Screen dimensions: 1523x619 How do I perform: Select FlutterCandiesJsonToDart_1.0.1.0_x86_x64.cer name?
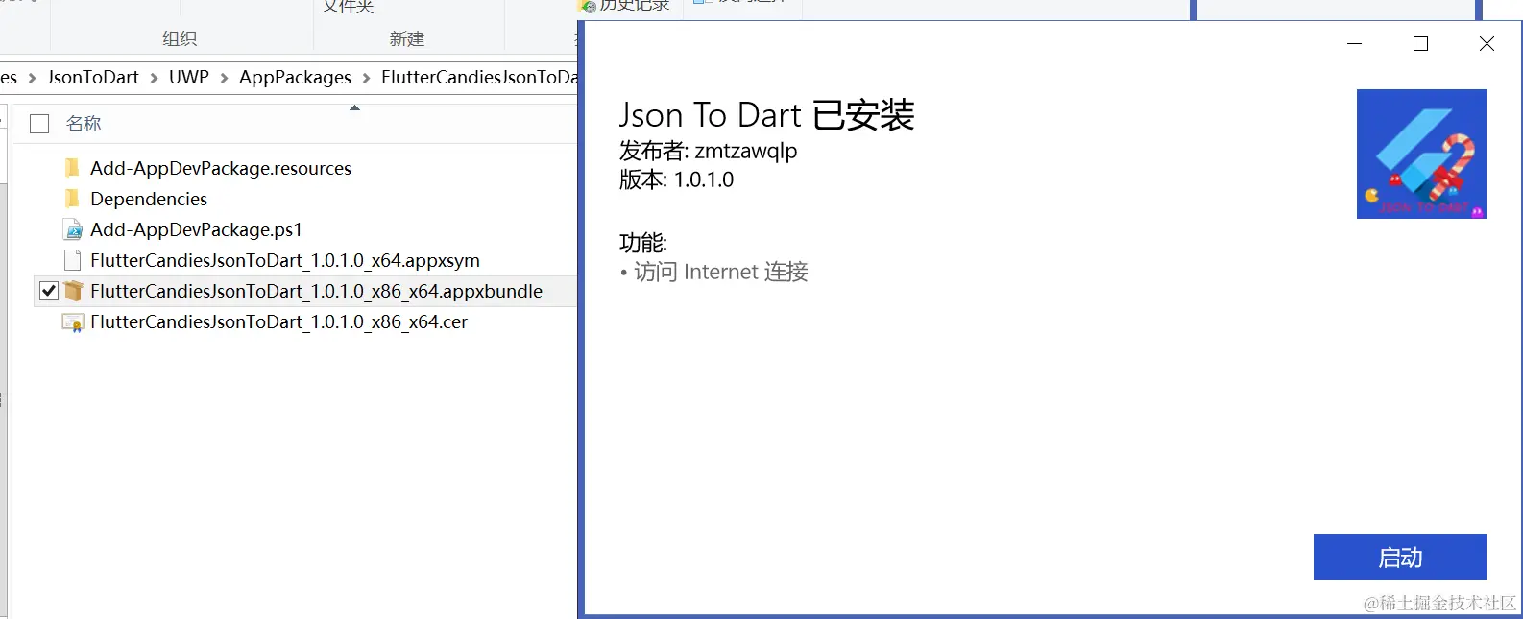click(278, 321)
